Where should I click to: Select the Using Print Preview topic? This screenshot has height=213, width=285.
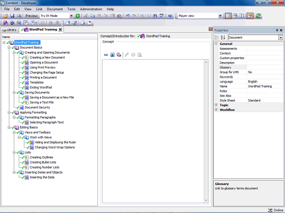click(x=43, y=67)
